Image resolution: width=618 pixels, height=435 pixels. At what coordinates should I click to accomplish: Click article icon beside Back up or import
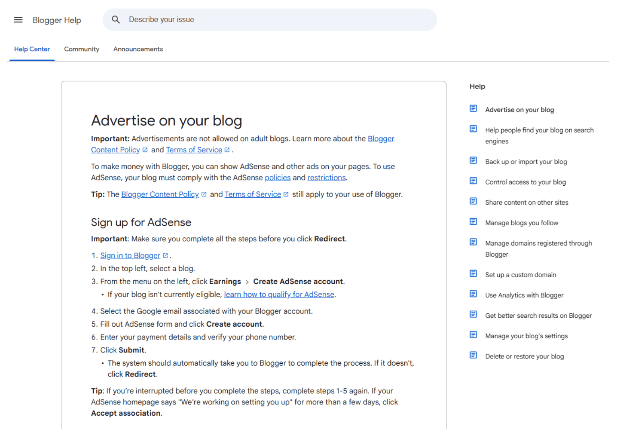[473, 160]
